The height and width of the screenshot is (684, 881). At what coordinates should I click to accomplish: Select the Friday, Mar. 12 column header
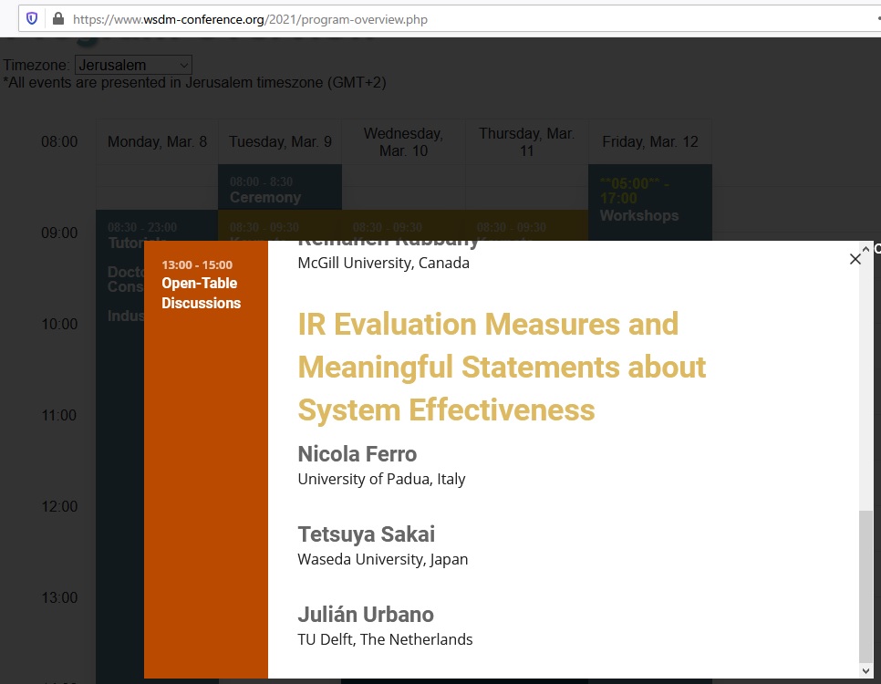[x=650, y=141]
